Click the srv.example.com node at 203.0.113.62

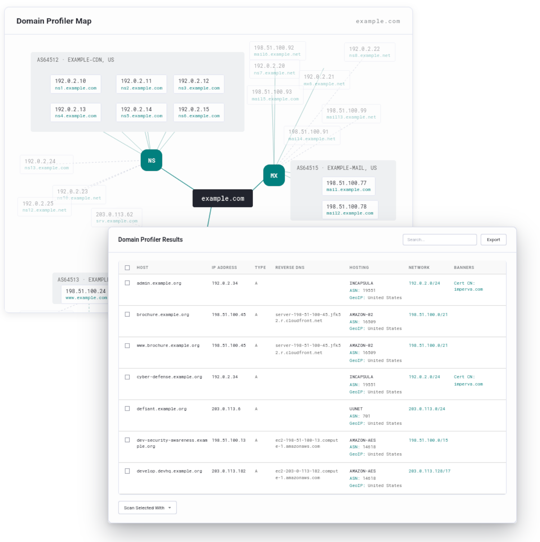coord(117,218)
